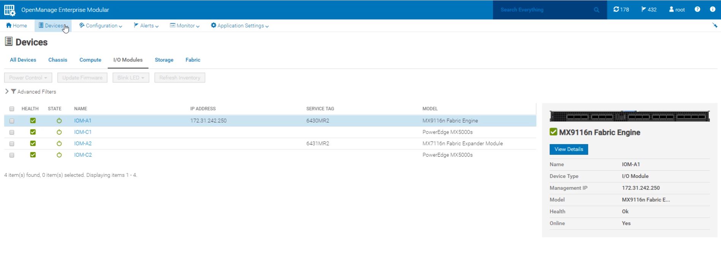Click the View Details button
The width and height of the screenshot is (721, 258).
(568, 149)
